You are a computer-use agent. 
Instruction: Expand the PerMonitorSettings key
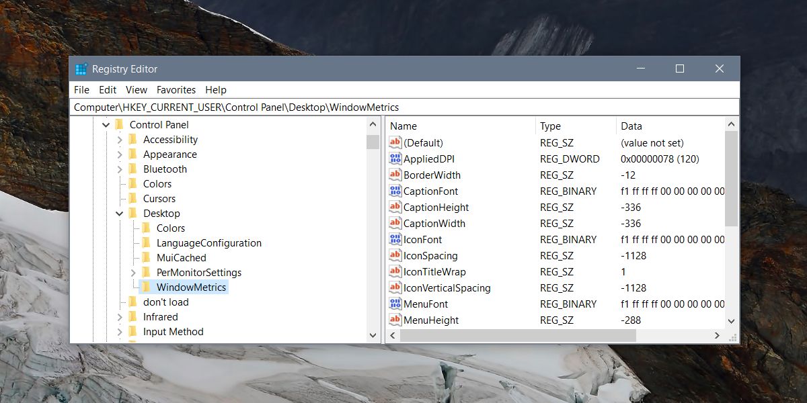(133, 273)
